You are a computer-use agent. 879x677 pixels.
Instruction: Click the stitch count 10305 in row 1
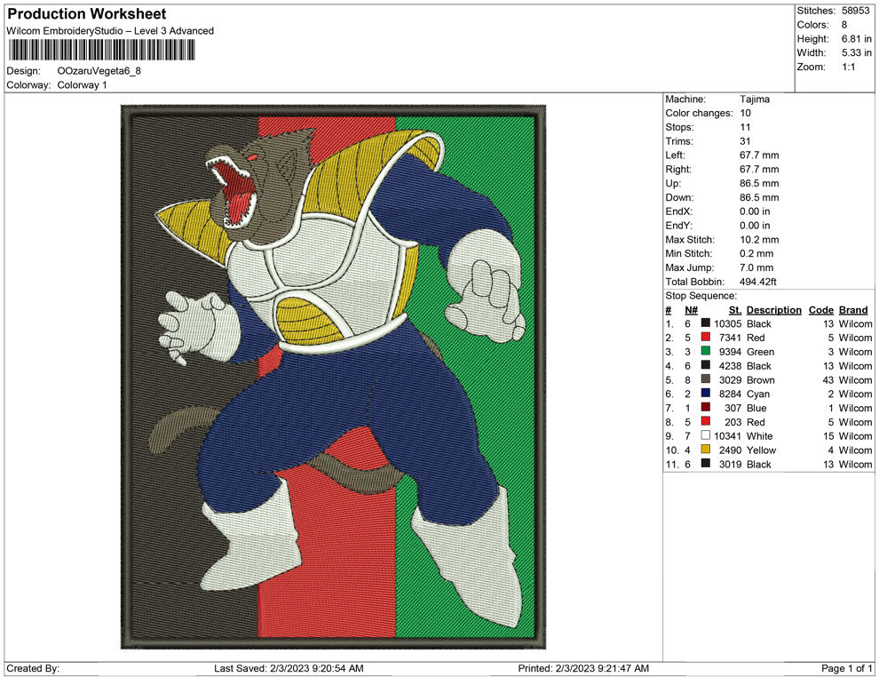pyautogui.click(x=728, y=323)
